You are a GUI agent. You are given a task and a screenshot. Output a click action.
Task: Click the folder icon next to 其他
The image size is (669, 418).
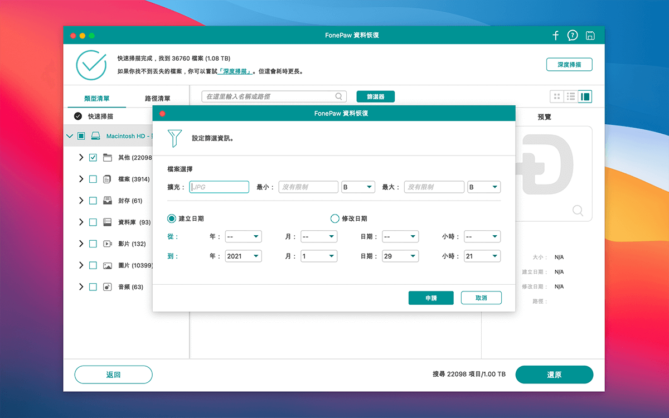[108, 158]
